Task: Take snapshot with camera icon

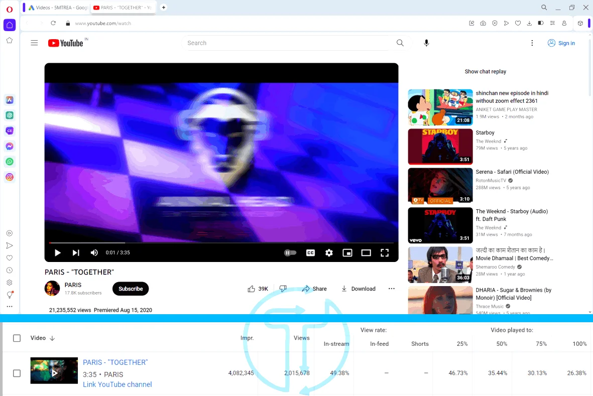Action: (x=483, y=23)
